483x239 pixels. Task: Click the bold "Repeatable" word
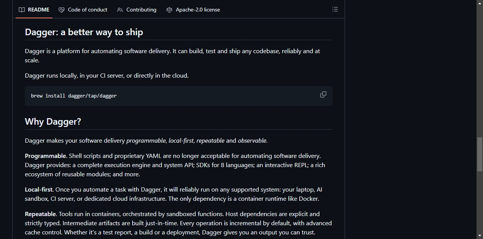point(41,214)
